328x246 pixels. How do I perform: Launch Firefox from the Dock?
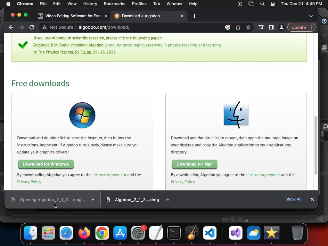pyautogui.click(x=84, y=233)
